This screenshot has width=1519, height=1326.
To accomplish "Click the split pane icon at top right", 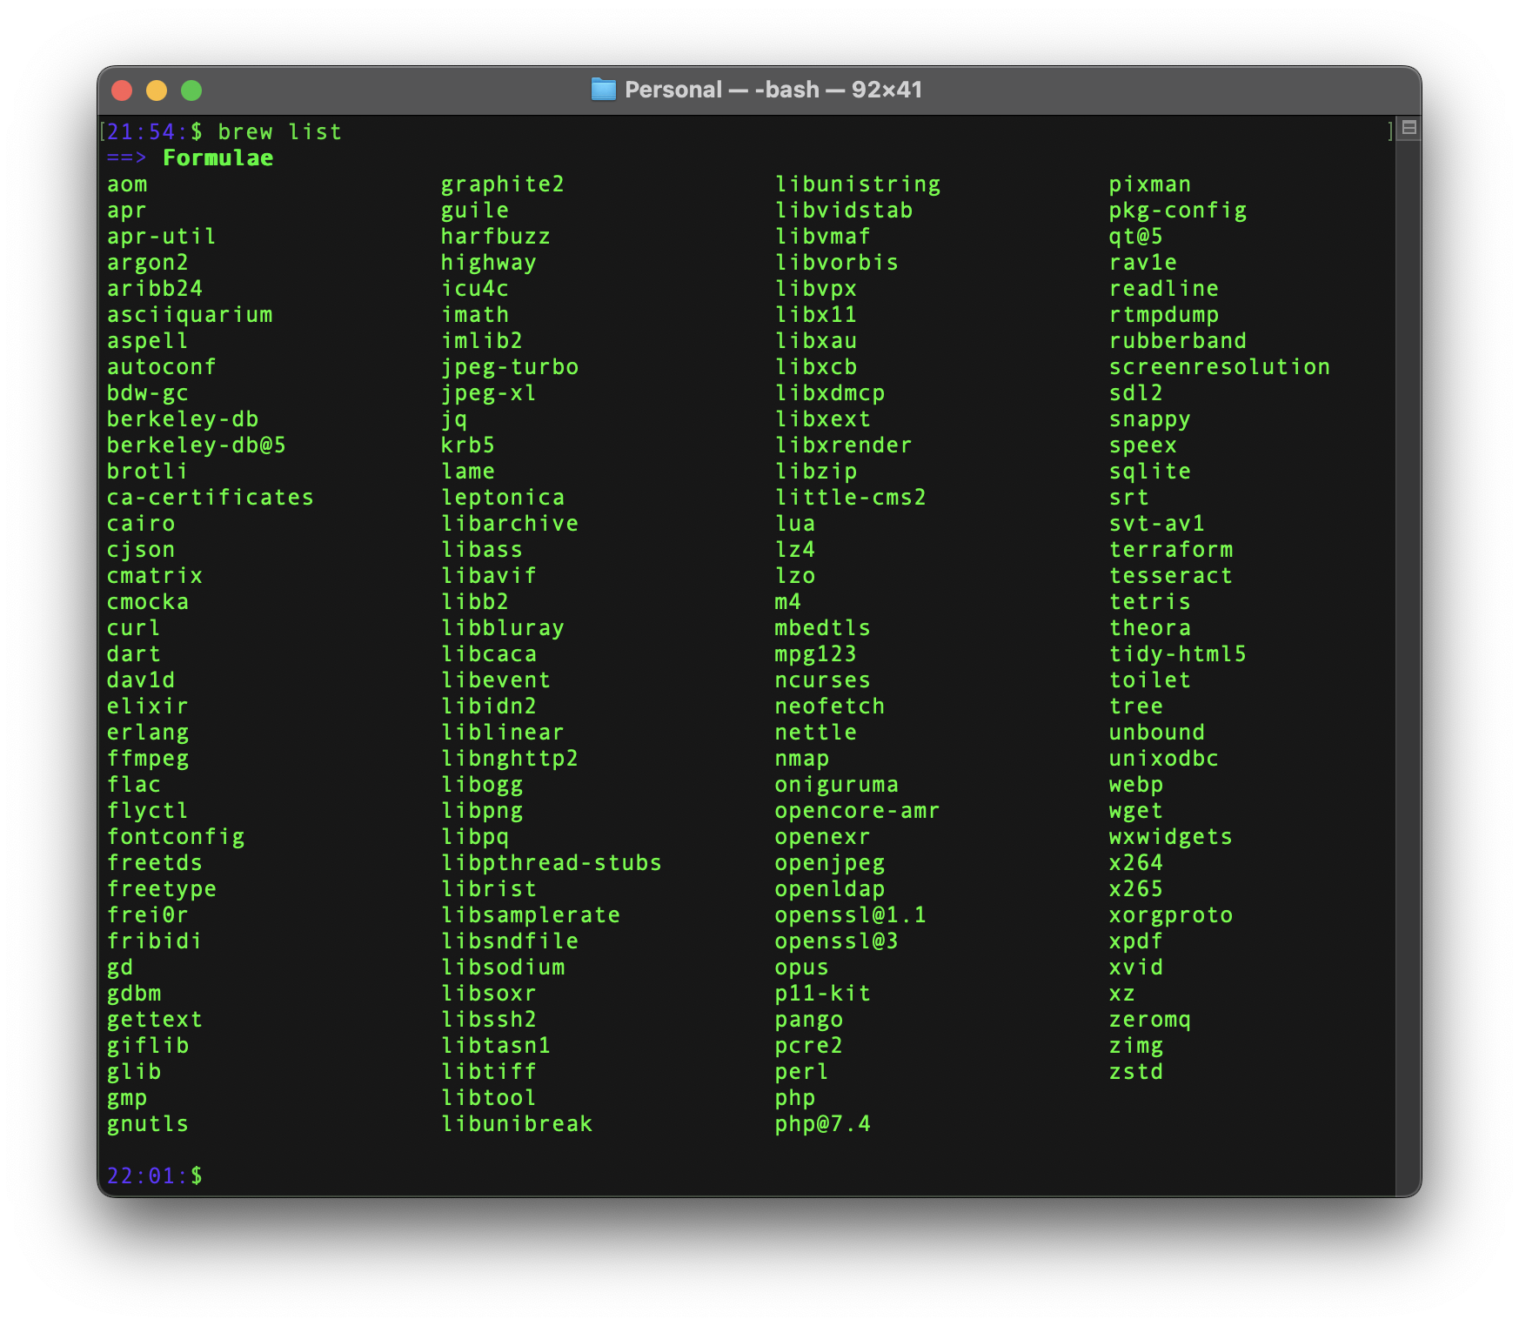I will pos(1409,129).
